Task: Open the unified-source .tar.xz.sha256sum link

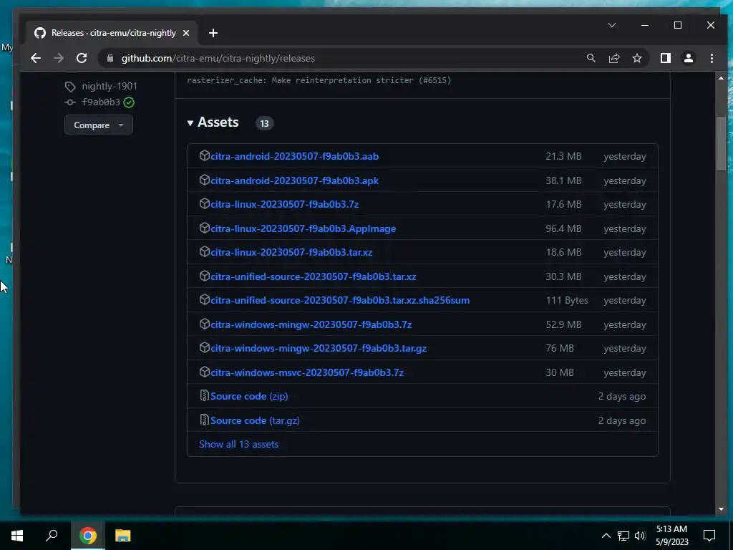Action: 340,300
